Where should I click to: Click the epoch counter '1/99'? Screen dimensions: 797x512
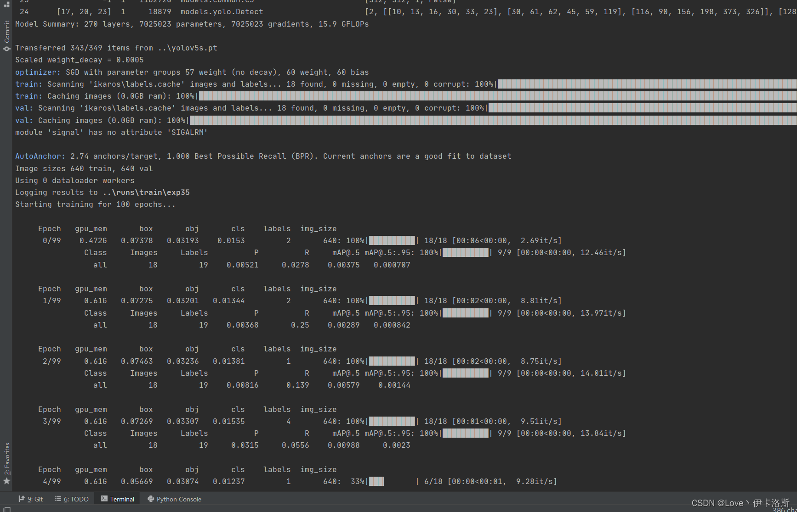[x=52, y=301]
